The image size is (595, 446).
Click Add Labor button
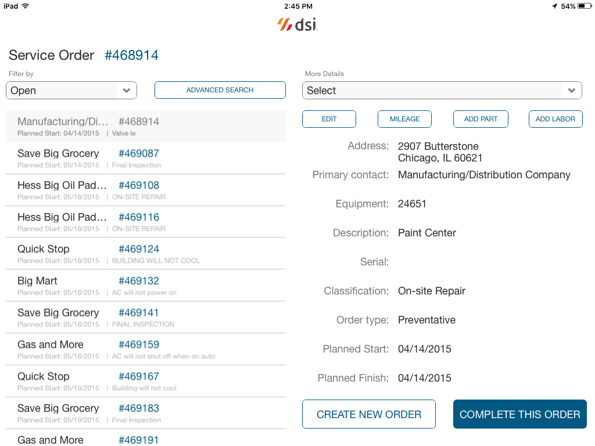tap(555, 119)
